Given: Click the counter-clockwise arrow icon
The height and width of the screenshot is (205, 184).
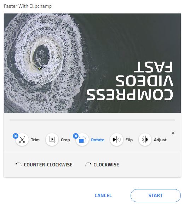Looking at the screenshot, I should point(18,165).
